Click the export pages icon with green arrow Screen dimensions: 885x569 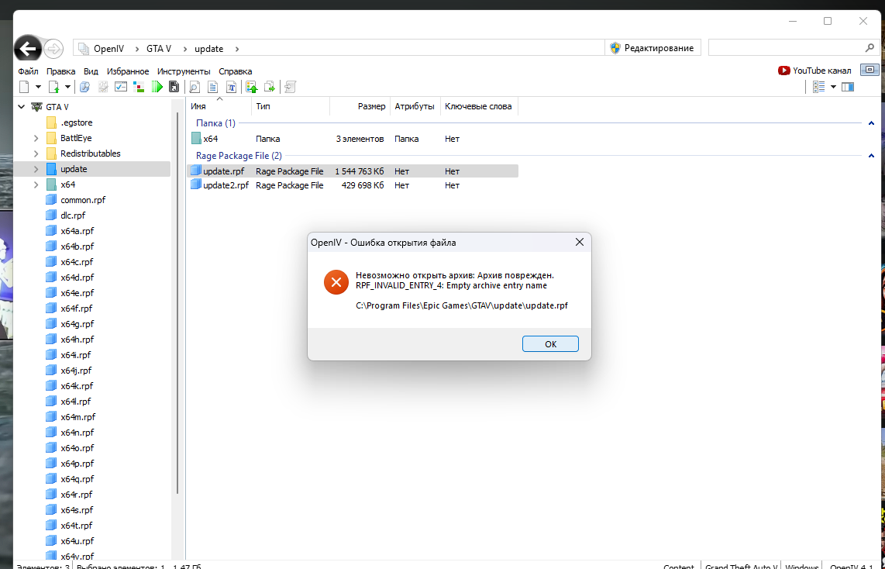(x=270, y=87)
